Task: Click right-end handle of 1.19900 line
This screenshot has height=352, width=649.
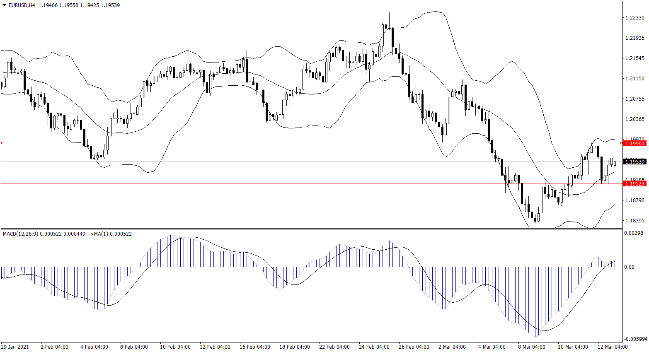Action: pos(621,143)
